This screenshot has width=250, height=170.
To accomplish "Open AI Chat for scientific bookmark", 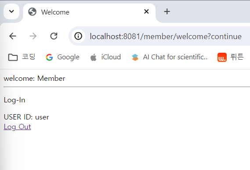I will [170, 57].
